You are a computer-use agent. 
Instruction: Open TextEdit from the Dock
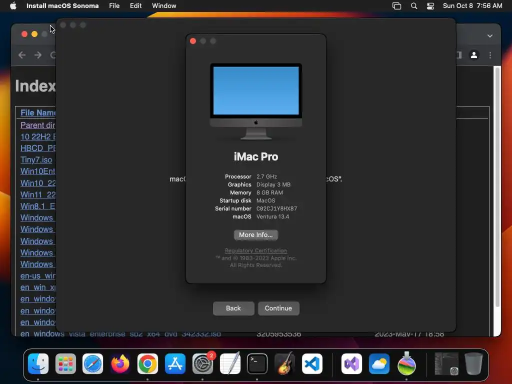point(230,363)
